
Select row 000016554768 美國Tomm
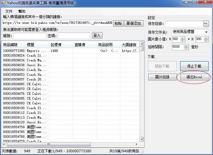coord(70,137)
